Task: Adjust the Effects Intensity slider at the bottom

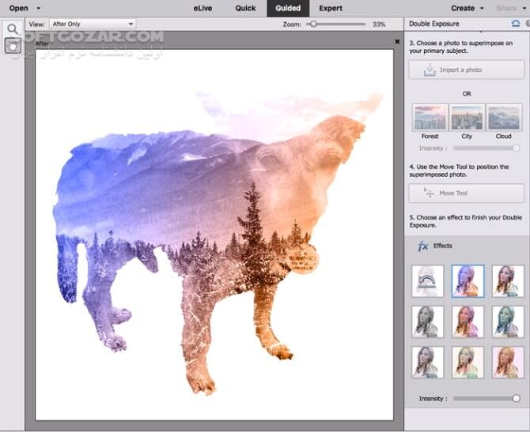Action: pos(516,399)
